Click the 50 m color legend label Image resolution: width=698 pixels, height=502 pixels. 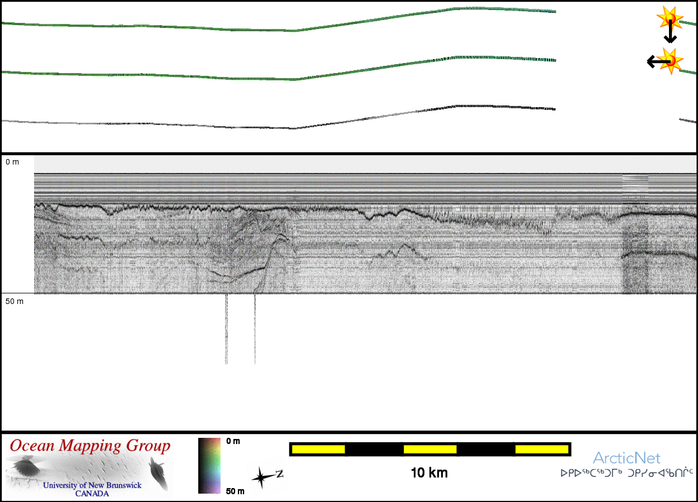pyautogui.click(x=235, y=491)
